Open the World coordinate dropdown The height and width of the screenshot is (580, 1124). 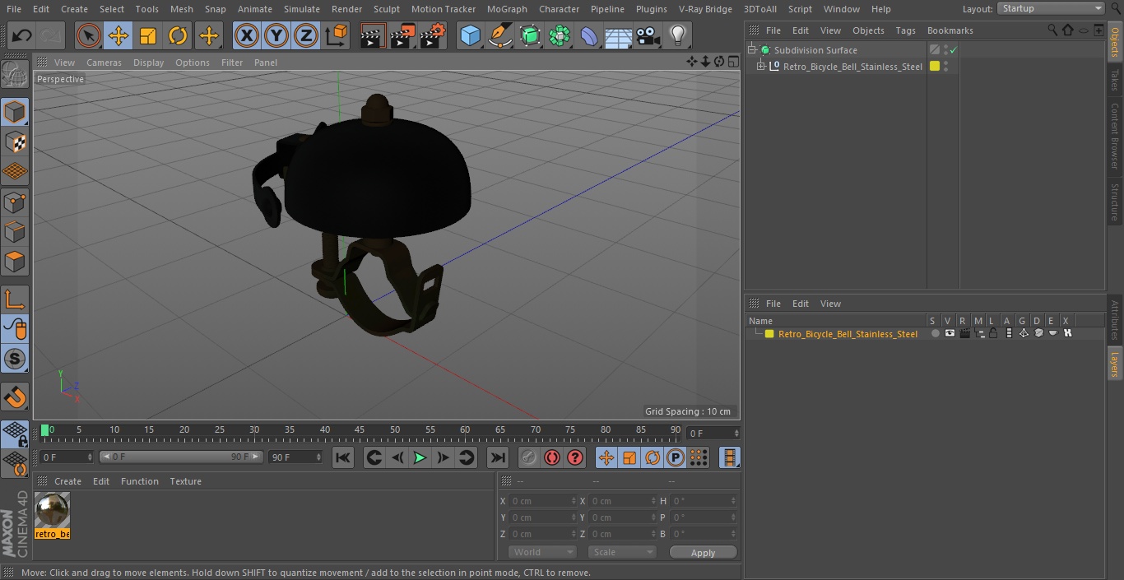click(x=542, y=552)
